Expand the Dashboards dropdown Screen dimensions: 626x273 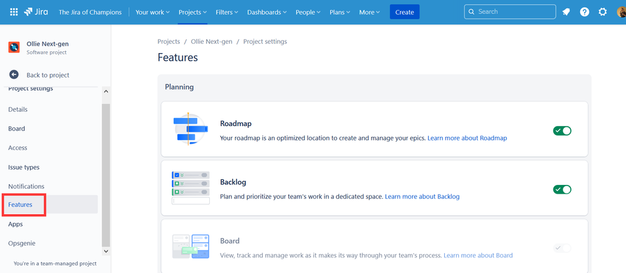(267, 12)
